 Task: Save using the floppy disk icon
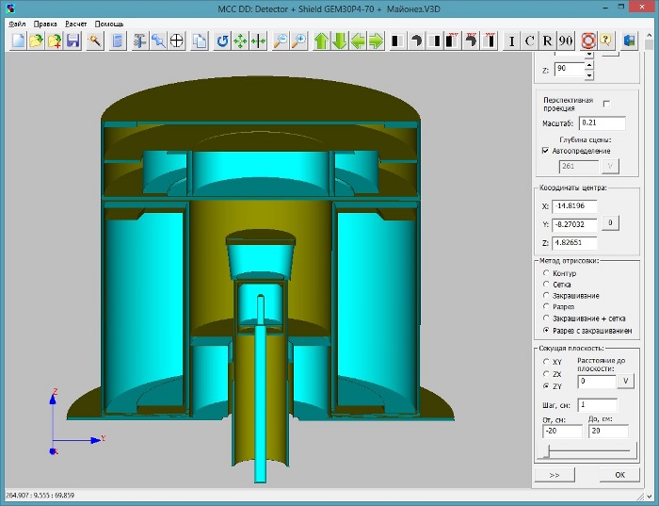click(73, 41)
